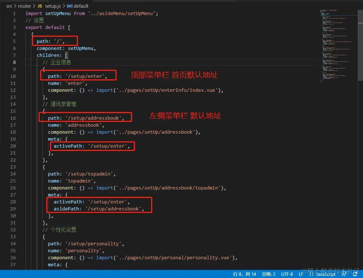Click 'meta: {' on line 19
The width and height of the screenshot is (363, 278).
(58, 139)
